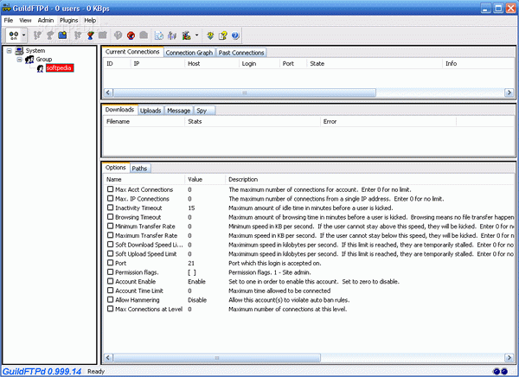Open the dropdown arrow next to plugins icon
The height and width of the screenshot is (377, 519).
pos(196,35)
